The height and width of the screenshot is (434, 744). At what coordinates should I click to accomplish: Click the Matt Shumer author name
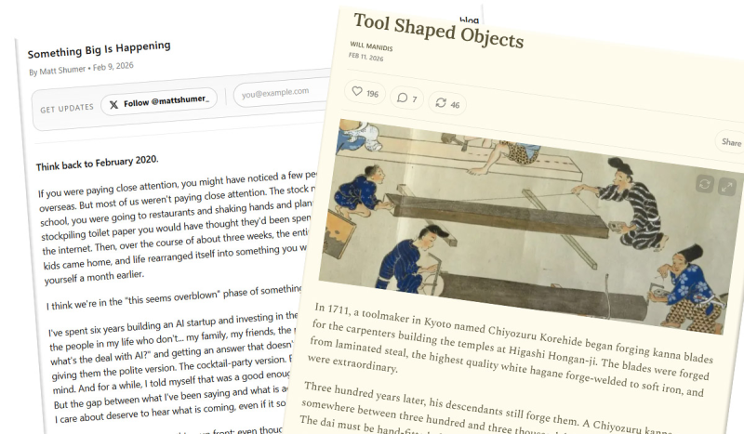point(62,71)
